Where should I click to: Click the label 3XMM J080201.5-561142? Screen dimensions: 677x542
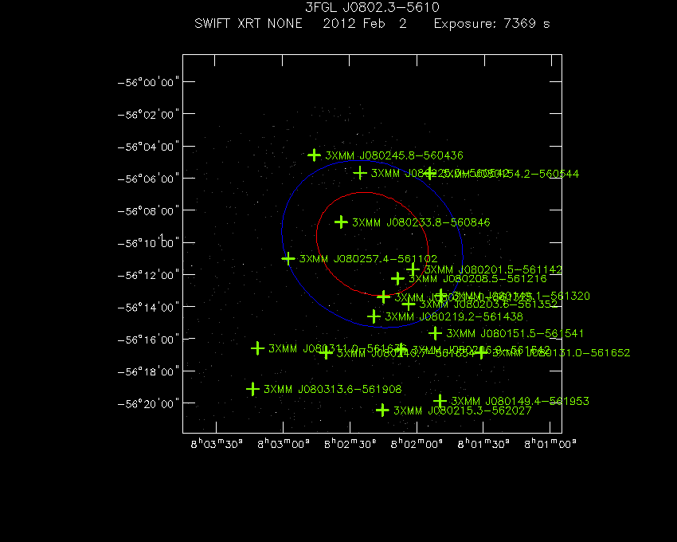click(493, 269)
